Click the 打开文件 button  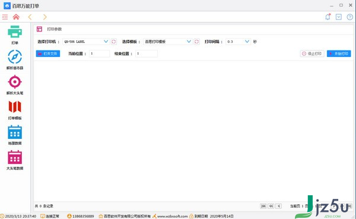pos(48,53)
